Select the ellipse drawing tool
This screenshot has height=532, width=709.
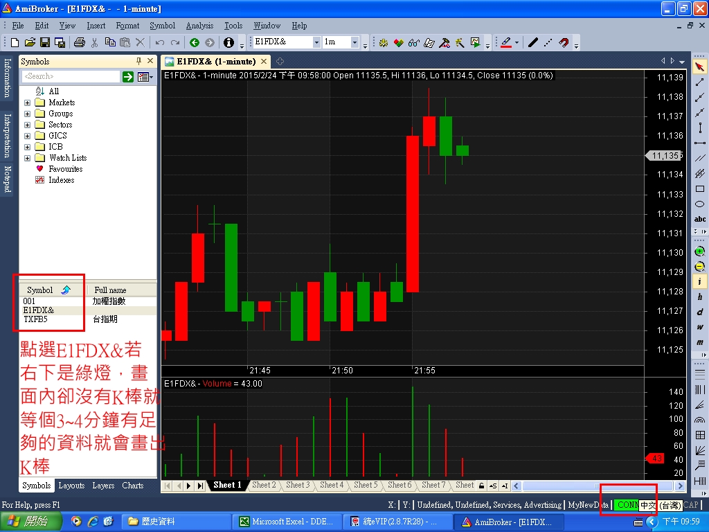pos(699,204)
